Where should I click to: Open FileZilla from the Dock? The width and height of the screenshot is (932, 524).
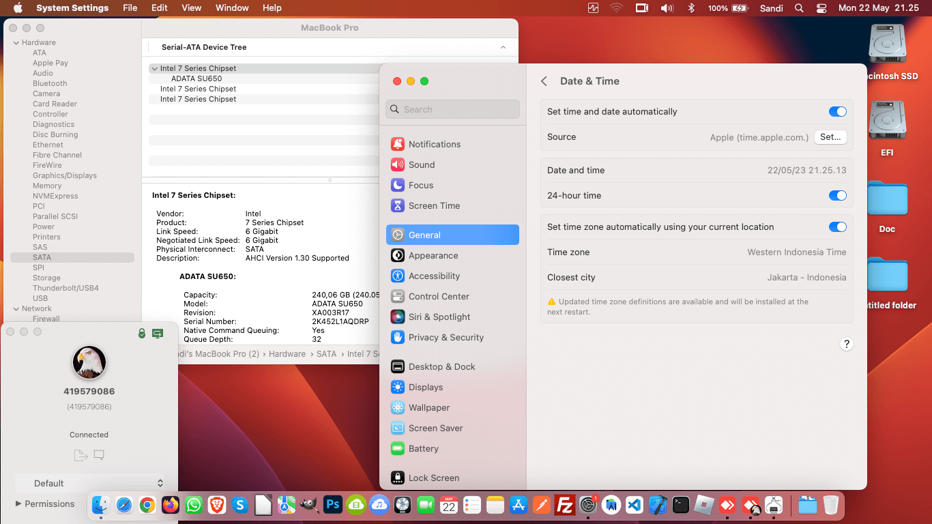[564, 505]
